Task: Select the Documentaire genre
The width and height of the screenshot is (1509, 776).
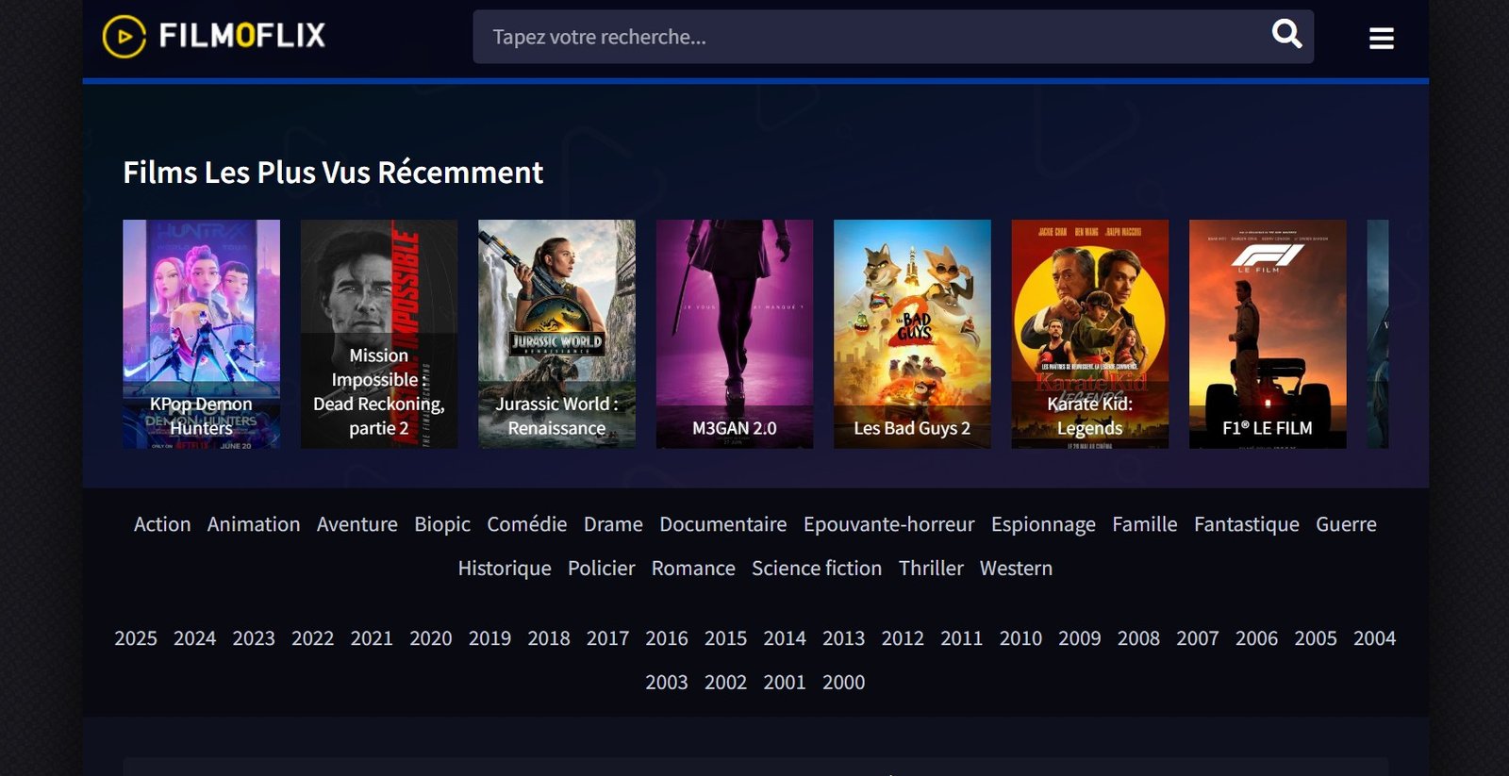Action: 723,524
